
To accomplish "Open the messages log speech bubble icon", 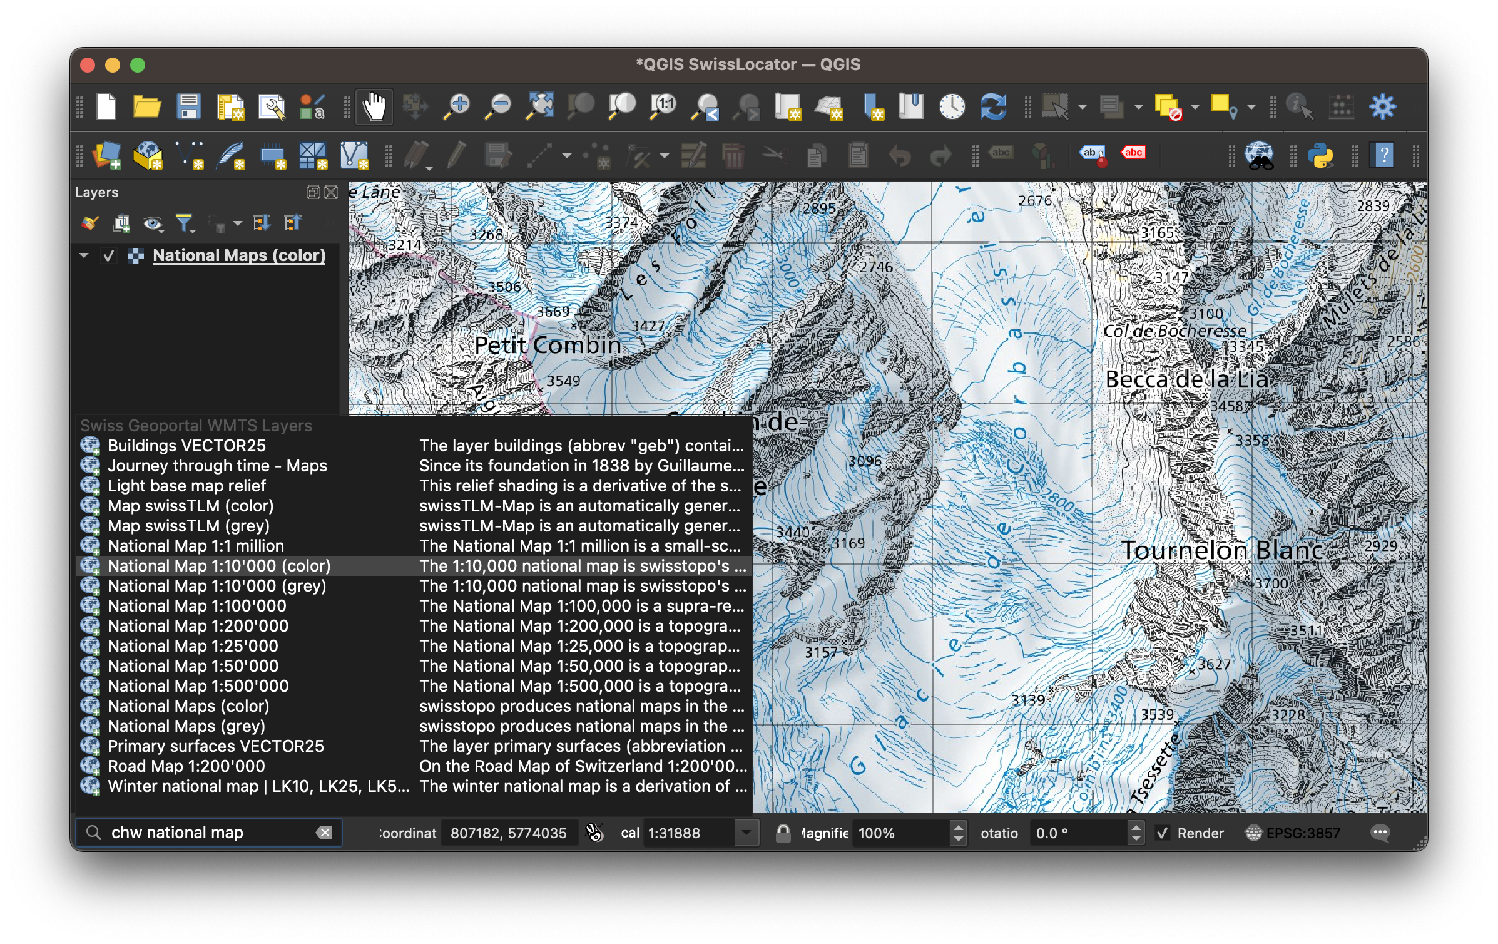I will pyautogui.click(x=1380, y=833).
